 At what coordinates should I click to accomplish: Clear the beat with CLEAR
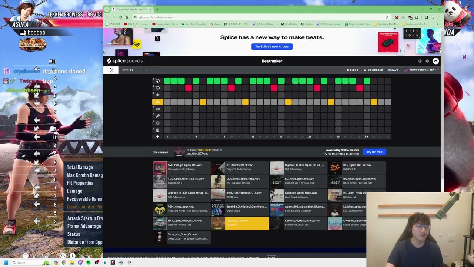pyautogui.click(x=353, y=70)
